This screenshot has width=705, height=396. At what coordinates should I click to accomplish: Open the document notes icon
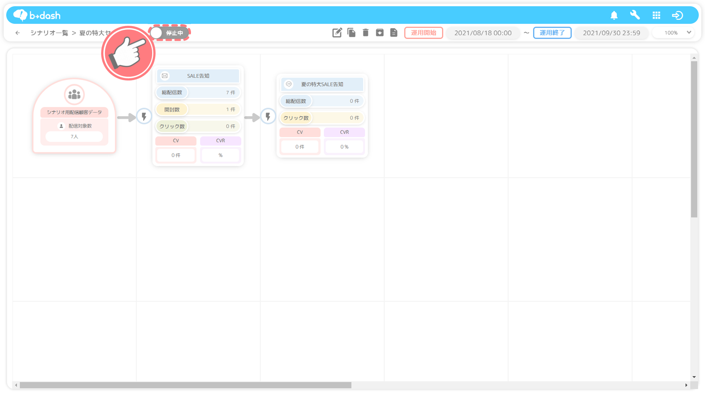tap(394, 33)
